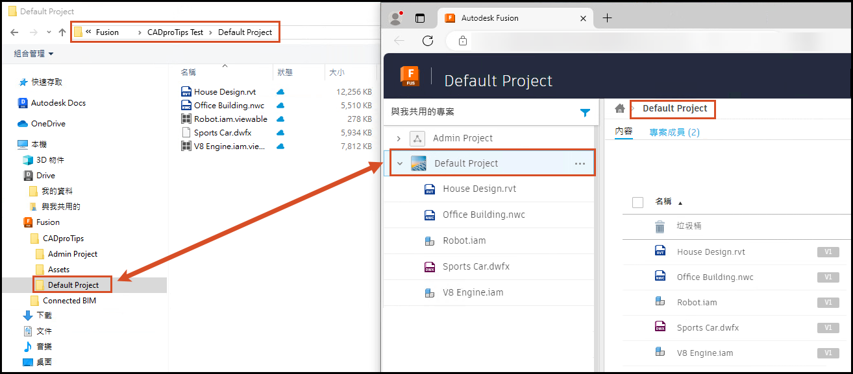The image size is (853, 374).
Task: Click the assembly icon beside Robot.iam in the content list
Action: (x=660, y=302)
